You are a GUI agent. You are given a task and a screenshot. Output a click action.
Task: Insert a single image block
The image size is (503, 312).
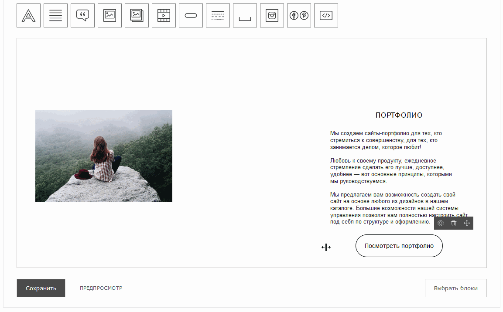(109, 16)
